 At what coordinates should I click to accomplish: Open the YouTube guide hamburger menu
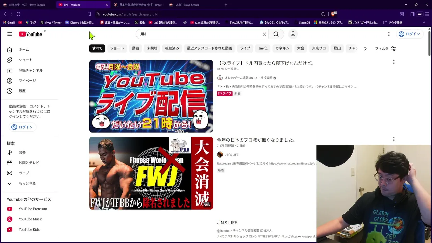(9, 34)
